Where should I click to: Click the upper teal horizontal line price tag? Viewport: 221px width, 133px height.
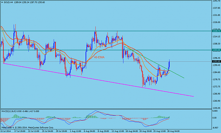pos(216,31)
